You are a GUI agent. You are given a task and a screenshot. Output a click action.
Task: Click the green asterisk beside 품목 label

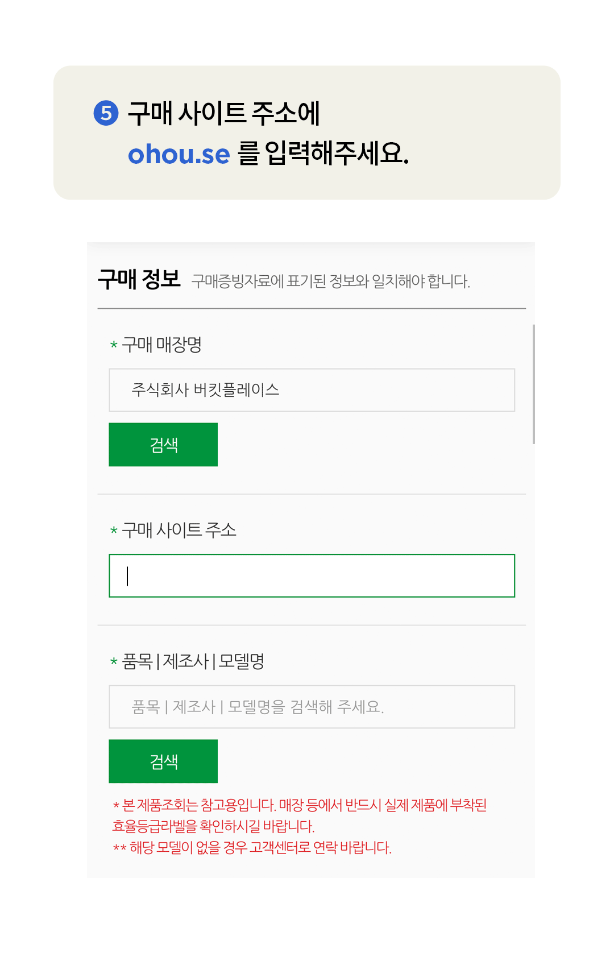(x=114, y=662)
